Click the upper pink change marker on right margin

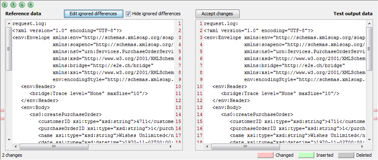click(376, 110)
